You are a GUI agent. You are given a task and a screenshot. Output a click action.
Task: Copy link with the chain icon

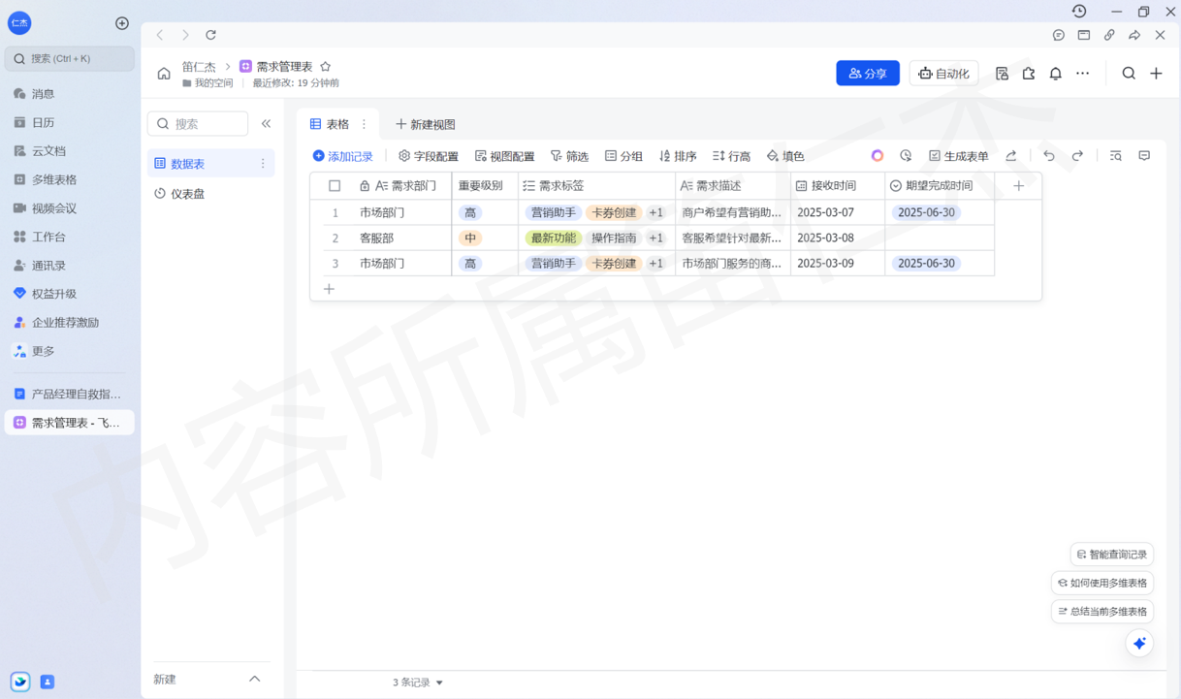click(1109, 35)
